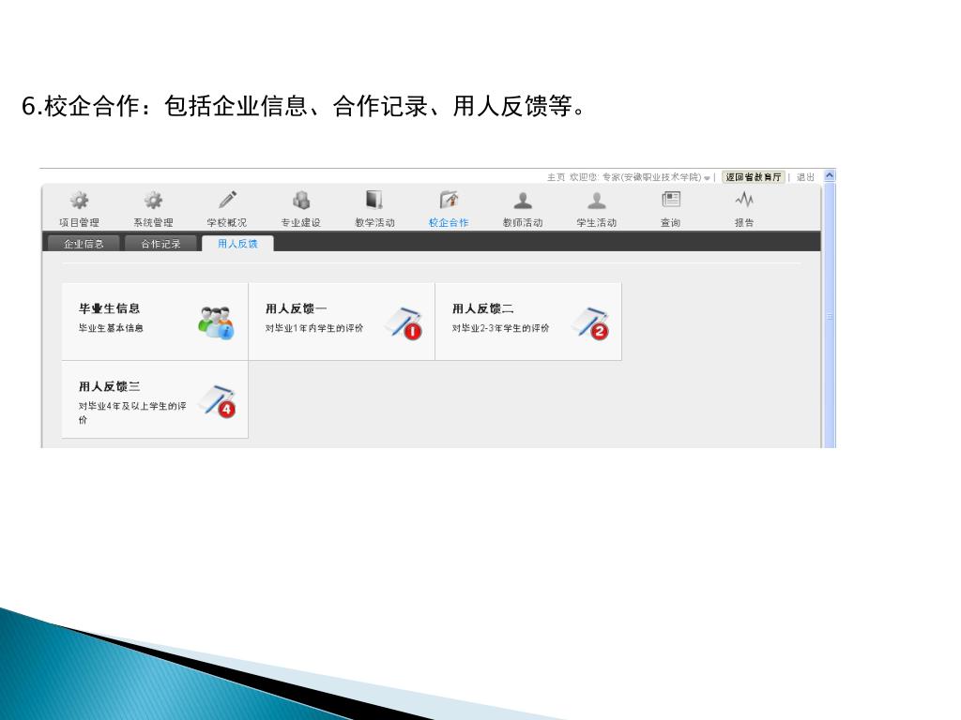Click the 教师活动 menu label
The width and height of the screenshot is (961, 720).
coord(523,223)
